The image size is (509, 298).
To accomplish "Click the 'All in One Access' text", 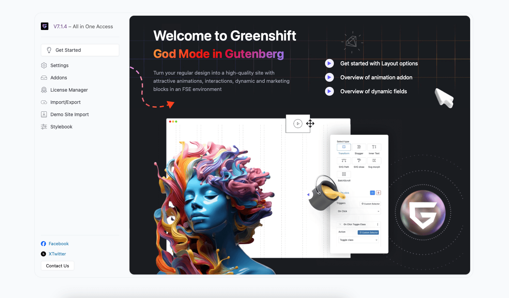I will coord(93,27).
